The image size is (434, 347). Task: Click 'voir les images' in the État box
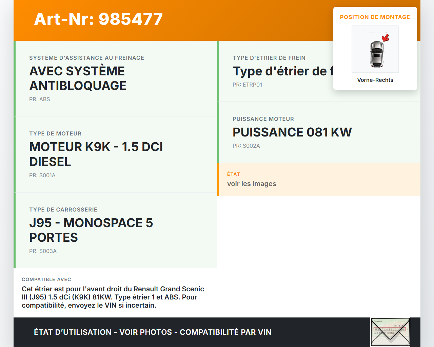tap(252, 184)
